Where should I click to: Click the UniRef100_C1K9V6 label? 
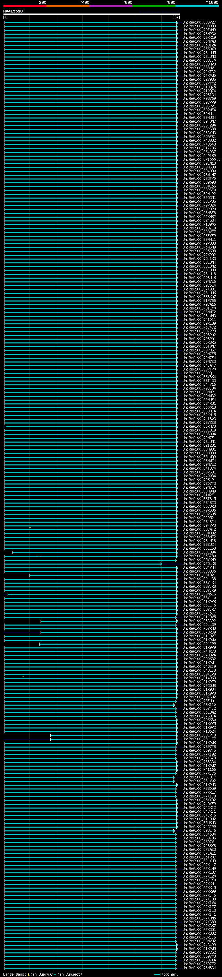pyautogui.click(x=199, y=602)
